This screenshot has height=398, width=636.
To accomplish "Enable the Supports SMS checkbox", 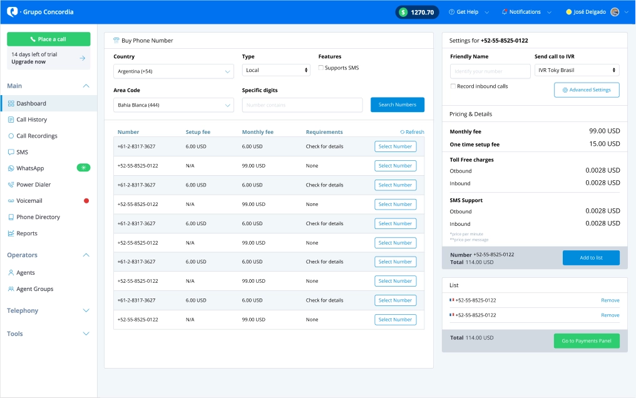I will 321,68.
